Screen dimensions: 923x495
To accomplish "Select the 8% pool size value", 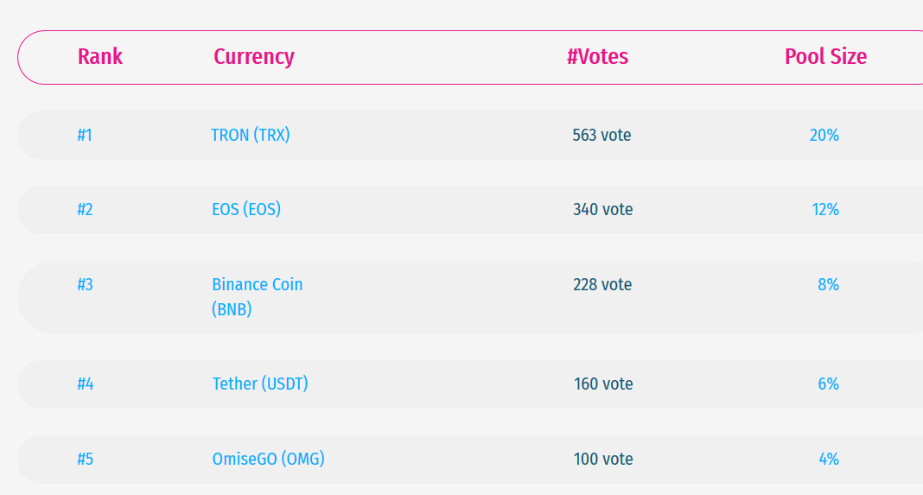I will tap(828, 285).
